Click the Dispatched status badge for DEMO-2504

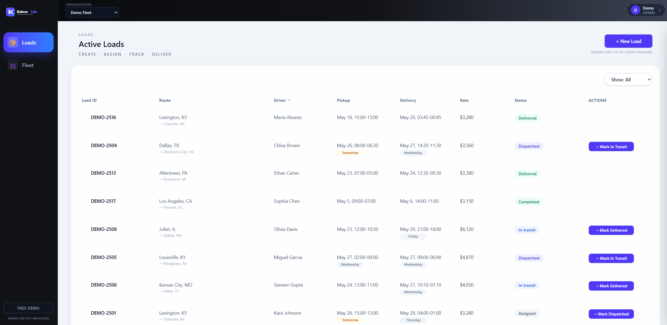(529, 146)
